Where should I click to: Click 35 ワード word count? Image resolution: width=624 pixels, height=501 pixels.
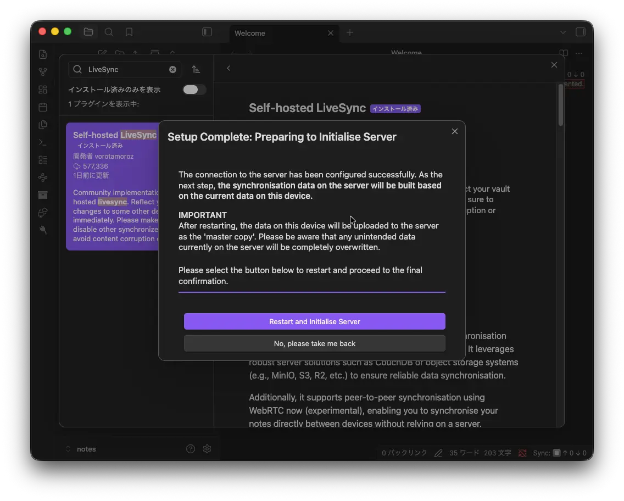pos(464,453)
